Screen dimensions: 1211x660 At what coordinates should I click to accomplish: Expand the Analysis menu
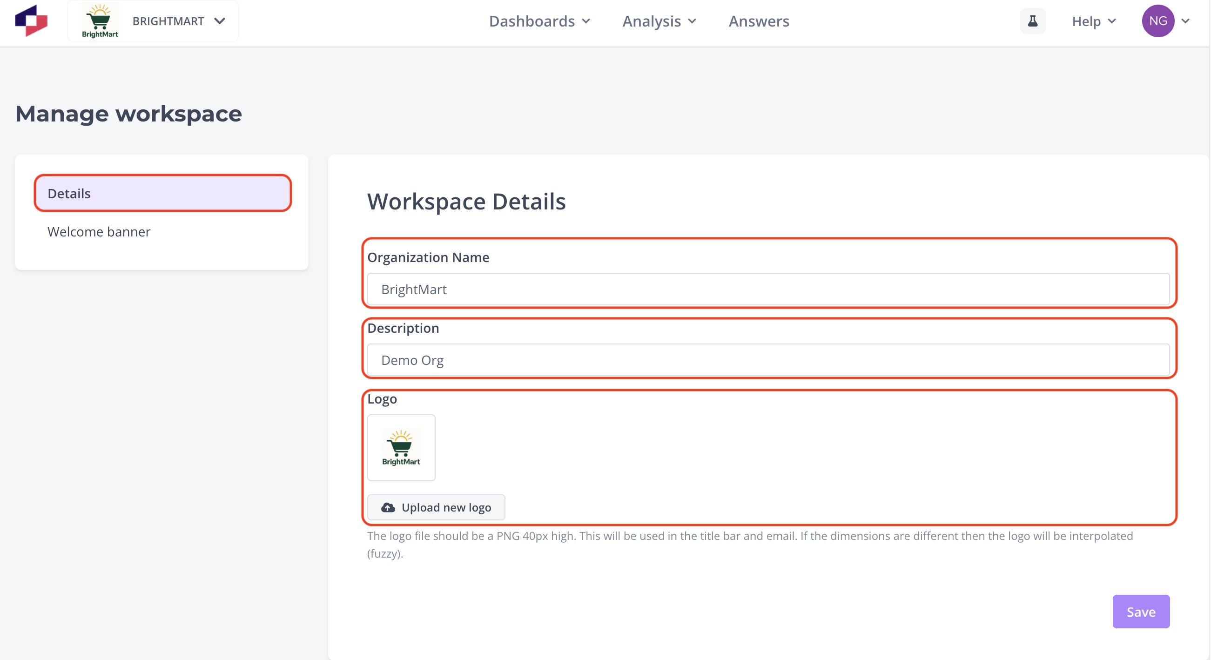coord(659,21)
